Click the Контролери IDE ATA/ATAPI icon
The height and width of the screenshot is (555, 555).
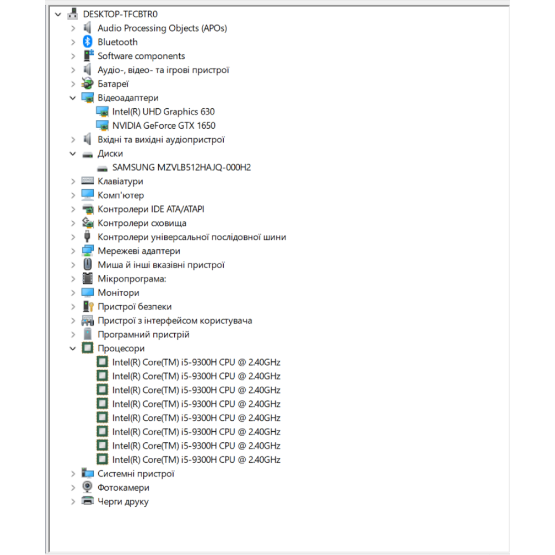click(x=88, y=209)
